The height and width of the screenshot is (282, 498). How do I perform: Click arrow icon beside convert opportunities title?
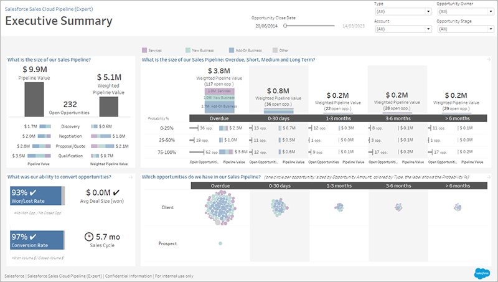tap(131, 177)
